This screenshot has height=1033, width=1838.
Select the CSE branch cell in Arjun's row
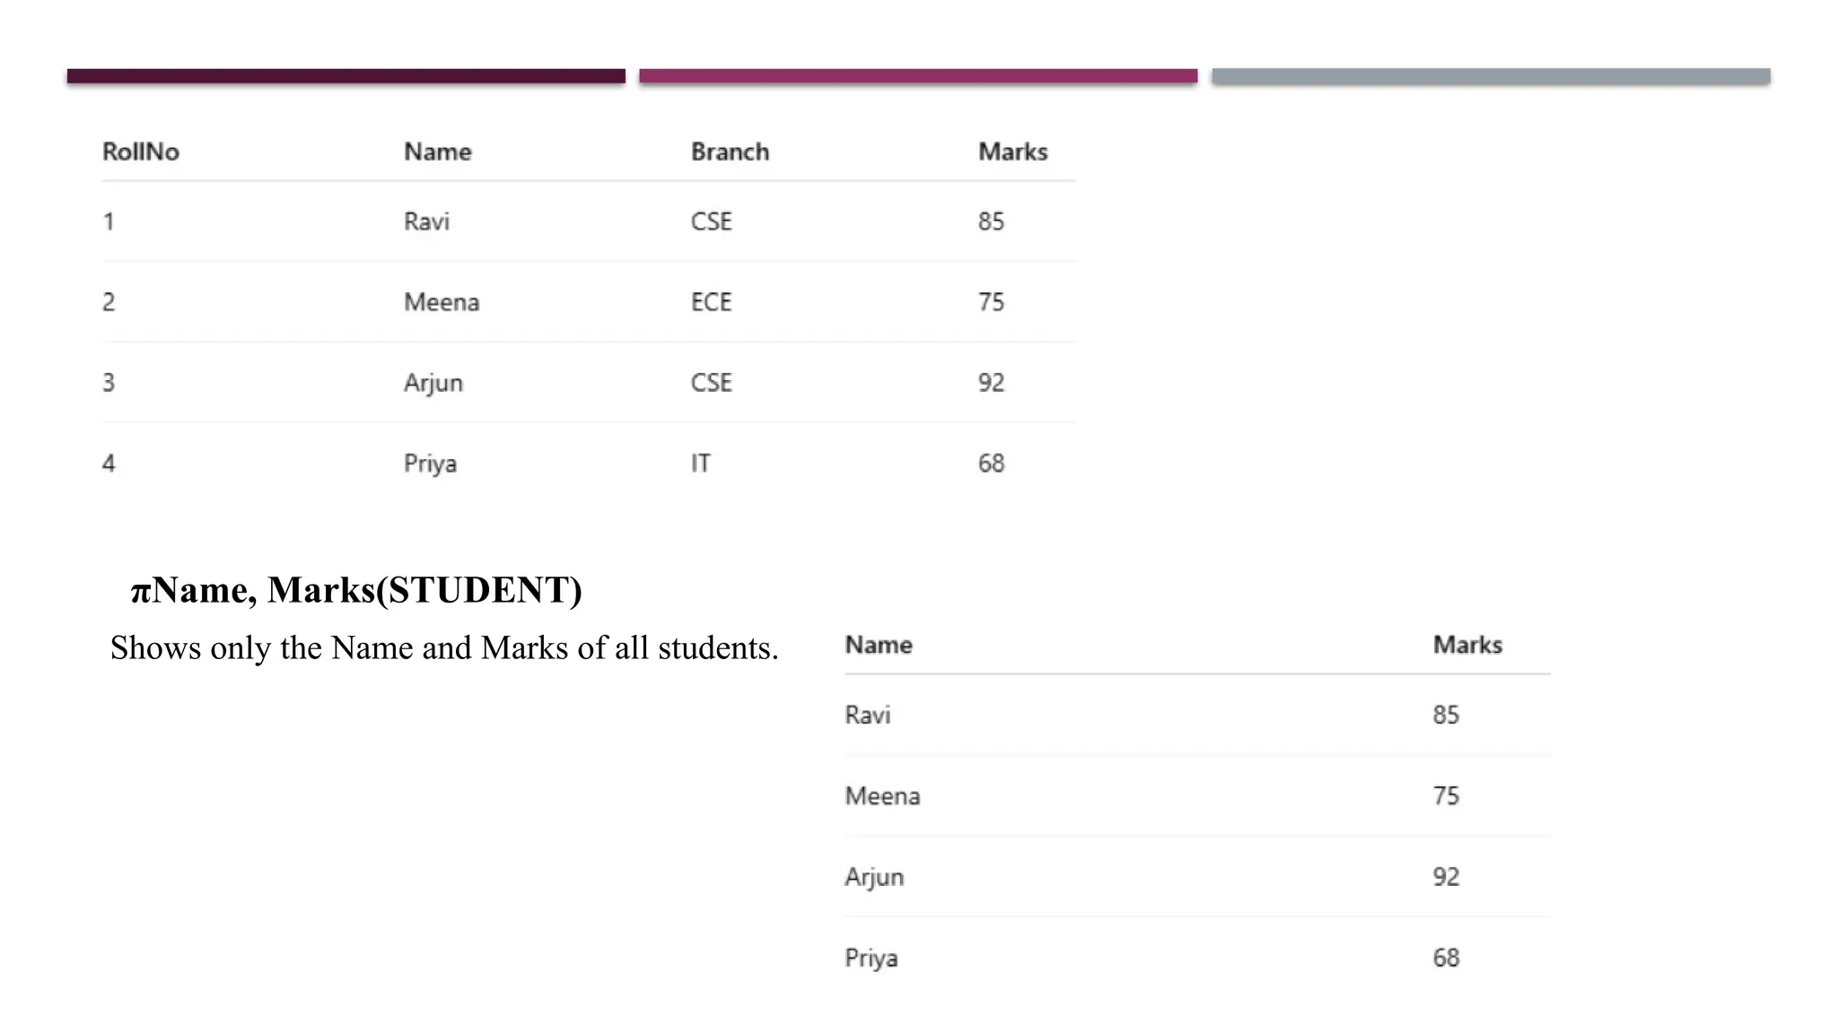click(712, 383)
